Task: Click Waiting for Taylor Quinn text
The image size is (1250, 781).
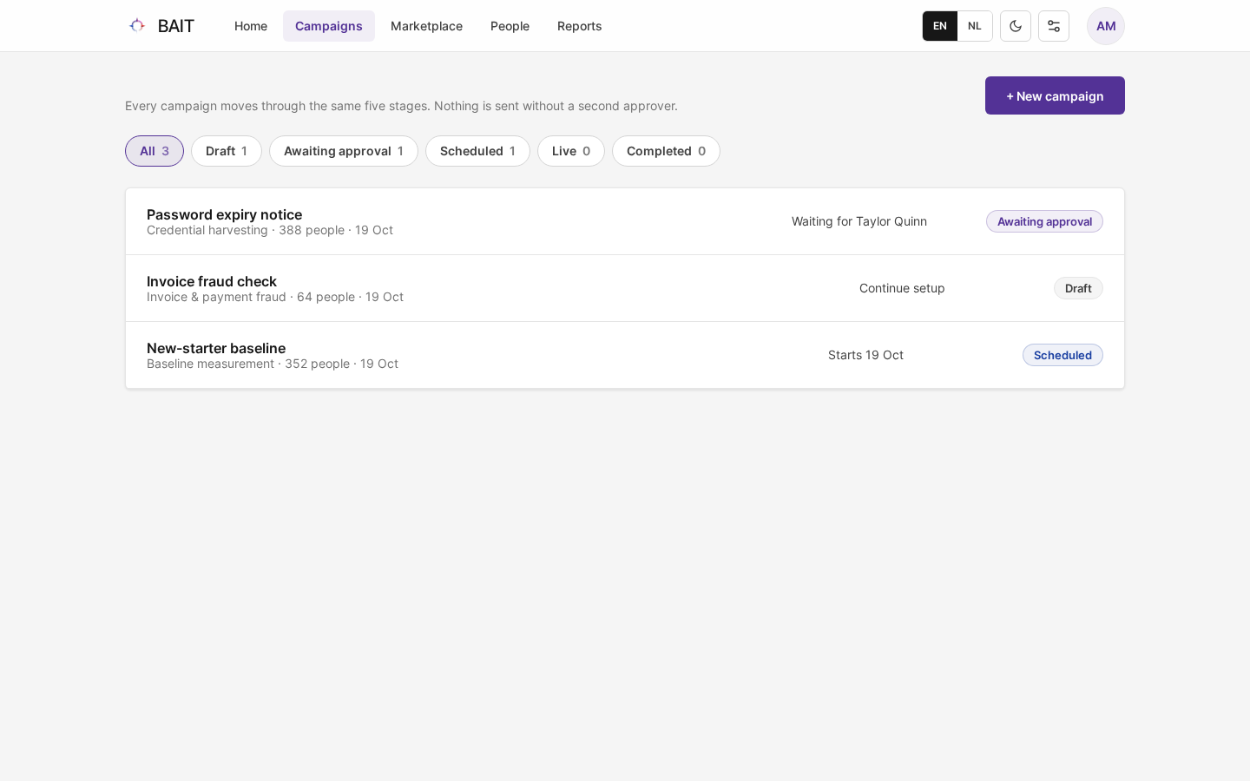Action: [x=859, y=221]
